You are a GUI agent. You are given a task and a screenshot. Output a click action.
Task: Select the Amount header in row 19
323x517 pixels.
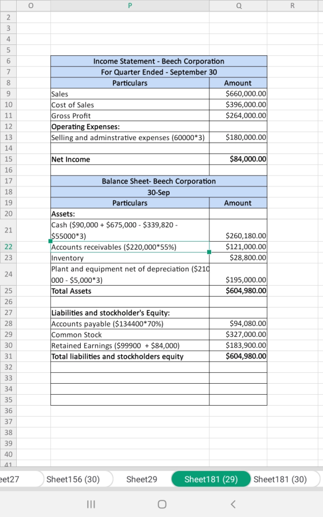(x=238, y=203)
